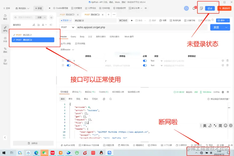Click the list collapse icon in project header

[x=51, y=25]
